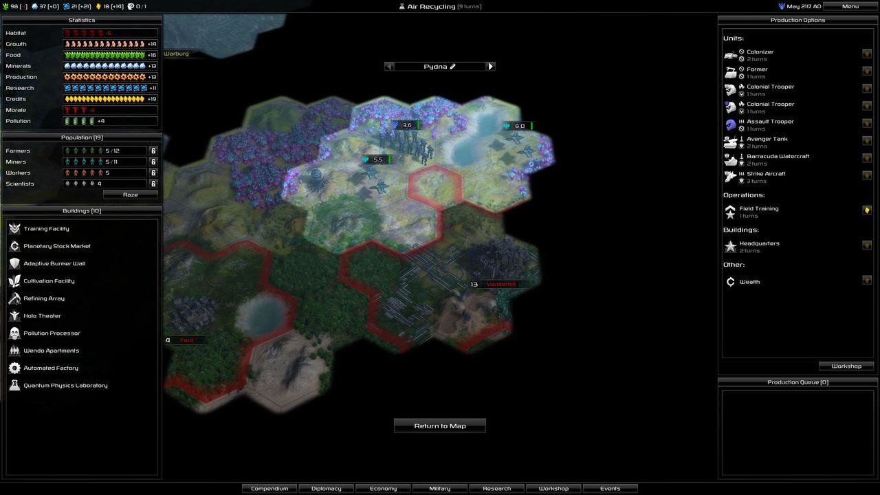Toggle the lock beside Farmers population

point(153,151)
